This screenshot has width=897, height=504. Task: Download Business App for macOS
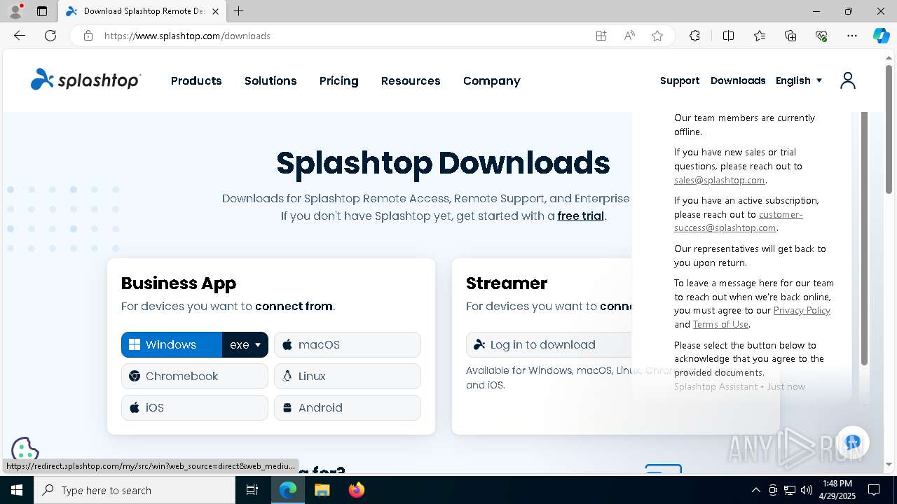point(348,344)
